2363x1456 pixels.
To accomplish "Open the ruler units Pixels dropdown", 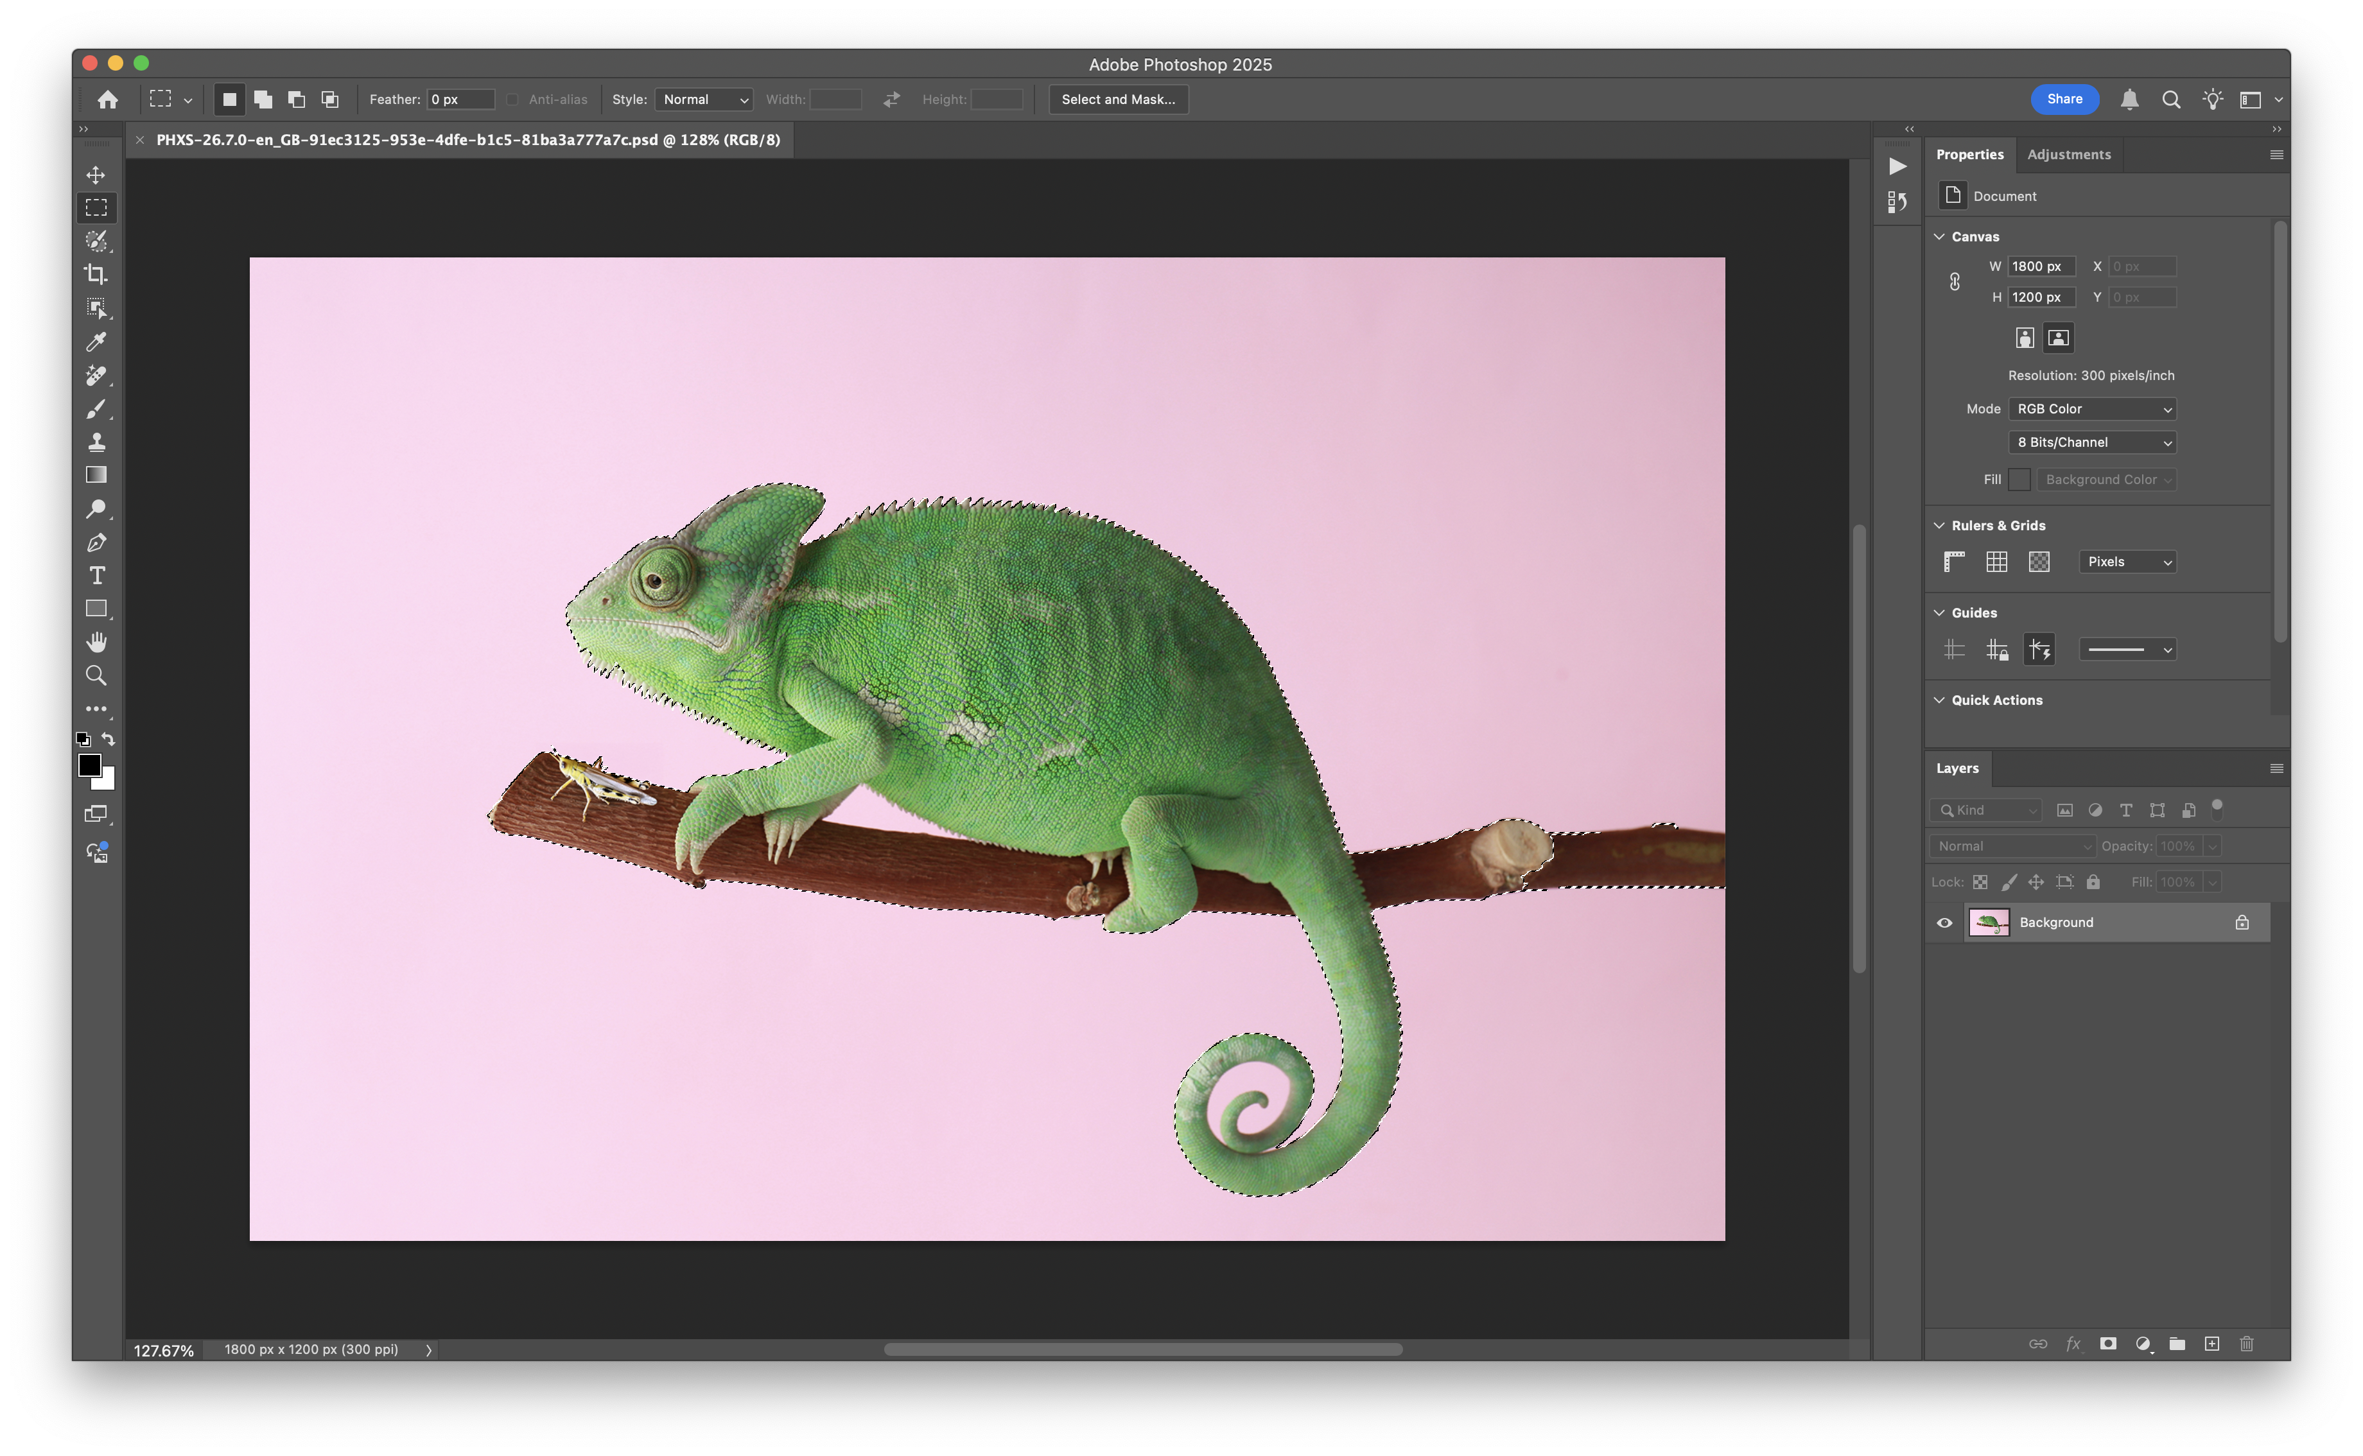I will coord(2127,561).
